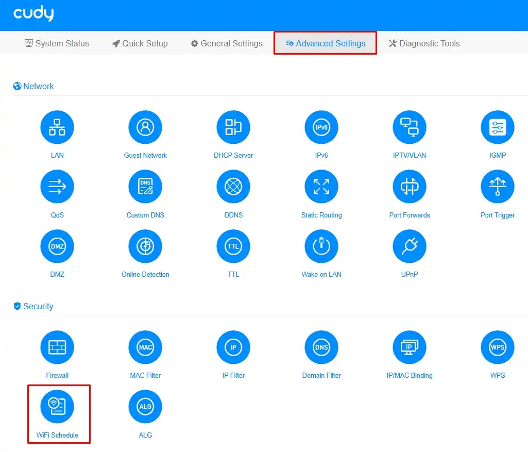This screenshot has height=452, width=528.
Task: Open the MAC Filter icon
Action: tap(145, 347)
